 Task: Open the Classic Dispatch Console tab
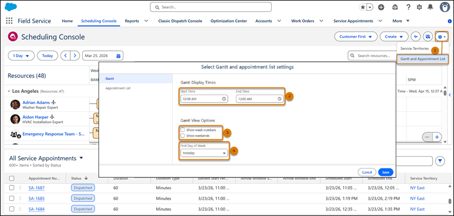[180, 21]
